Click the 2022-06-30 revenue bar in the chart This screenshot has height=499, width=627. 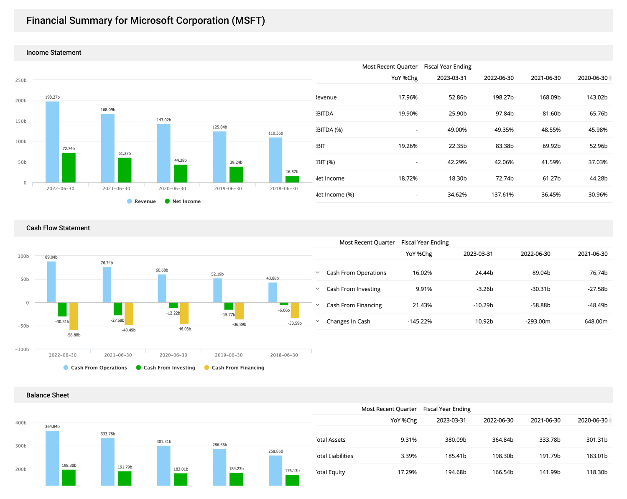pyautogui.click(x=52, y=142)
